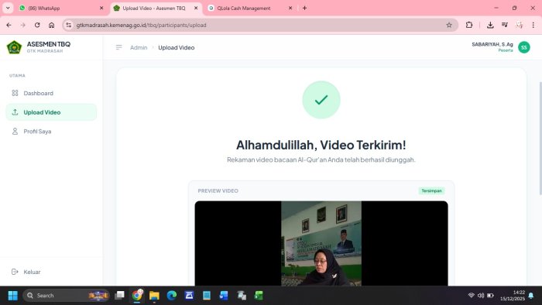The height and width of the screenshot is (305, 542).
Task: Go back with the browser back arrow
Action: [9, 25]
